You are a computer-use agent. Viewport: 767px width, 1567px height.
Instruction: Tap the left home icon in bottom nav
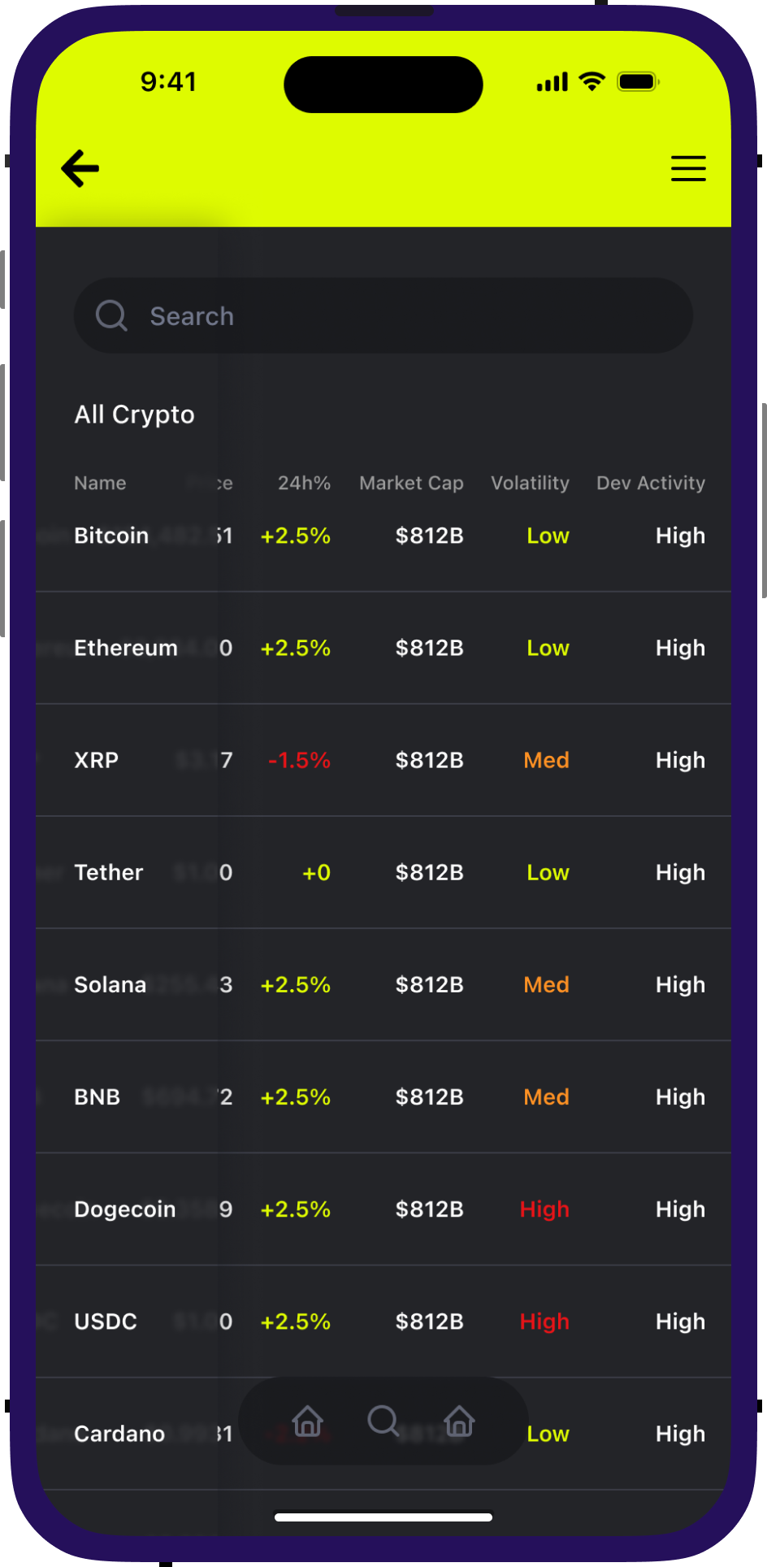click(x=308, y=1421)
